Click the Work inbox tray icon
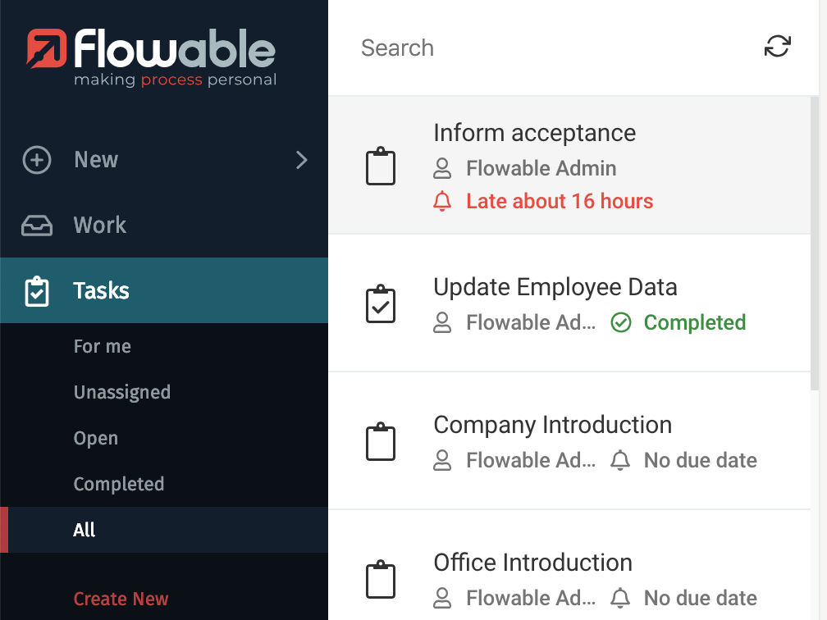The image size is (827, 620). coord(37,226)
